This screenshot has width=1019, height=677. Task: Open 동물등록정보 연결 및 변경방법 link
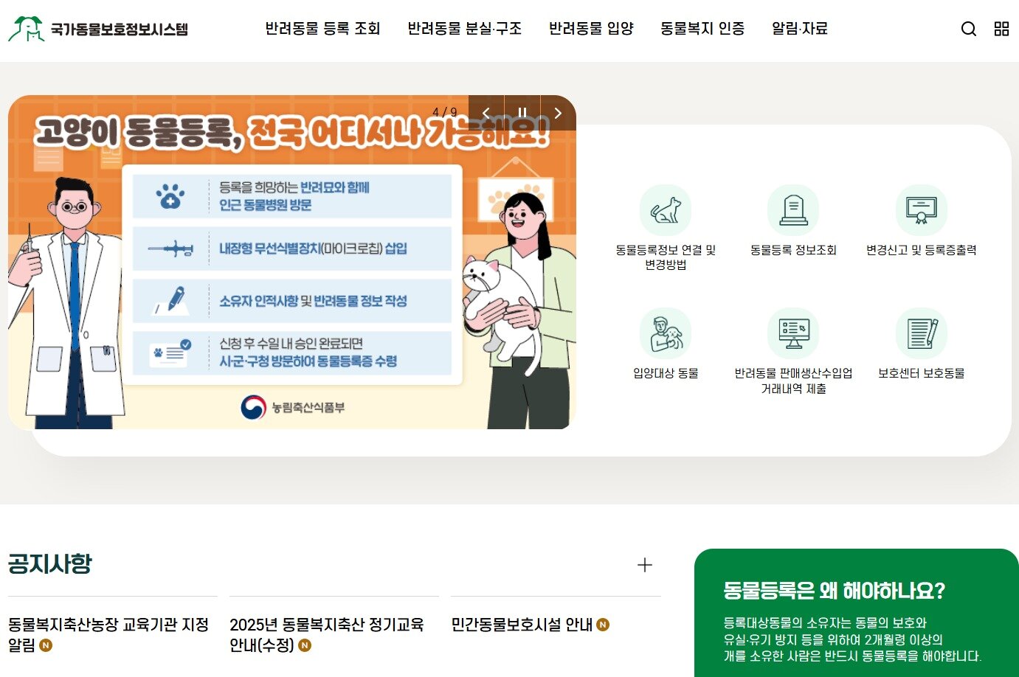tap(666, 257)
